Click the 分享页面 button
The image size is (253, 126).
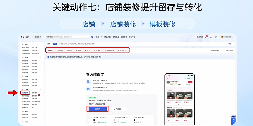point(119,109)
